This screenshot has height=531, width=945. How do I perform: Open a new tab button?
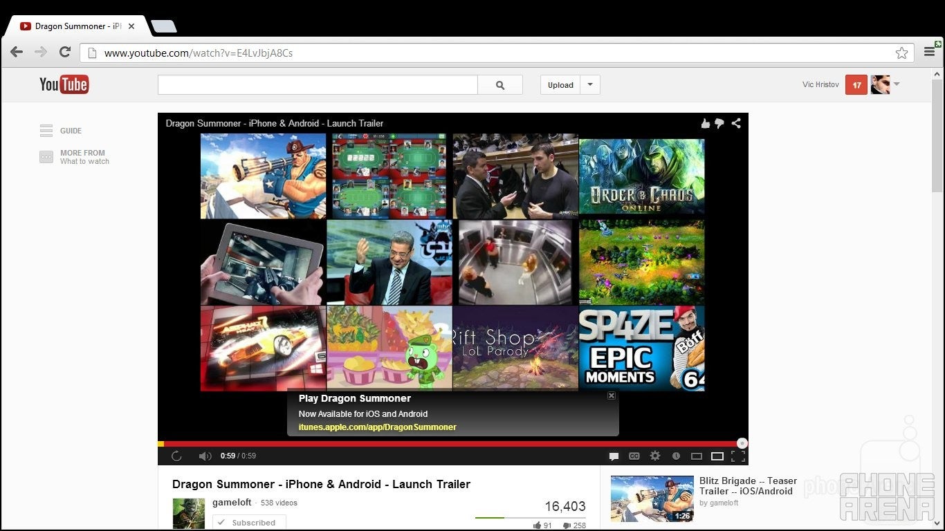click(164, 27)
